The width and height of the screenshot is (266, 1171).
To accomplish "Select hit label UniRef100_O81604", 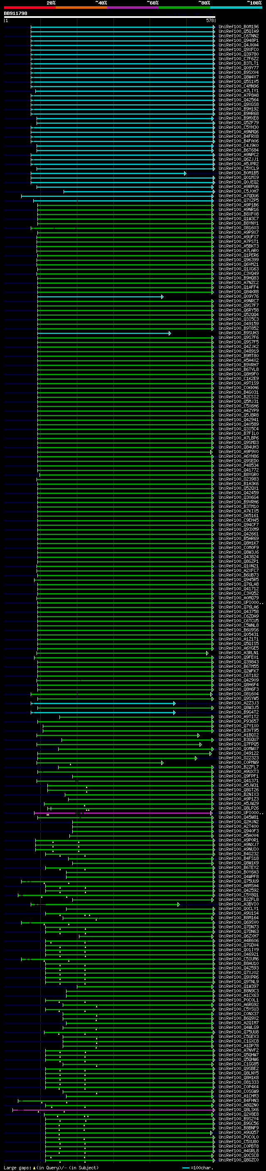I will pyautogui.click(x=239, y=694).
